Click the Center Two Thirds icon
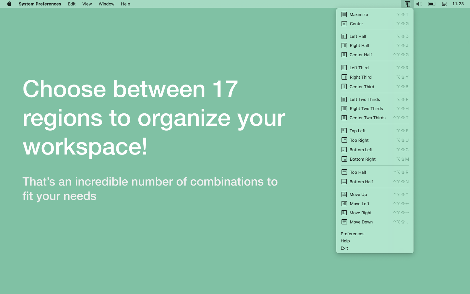The image size is (470, 294). 344,118
